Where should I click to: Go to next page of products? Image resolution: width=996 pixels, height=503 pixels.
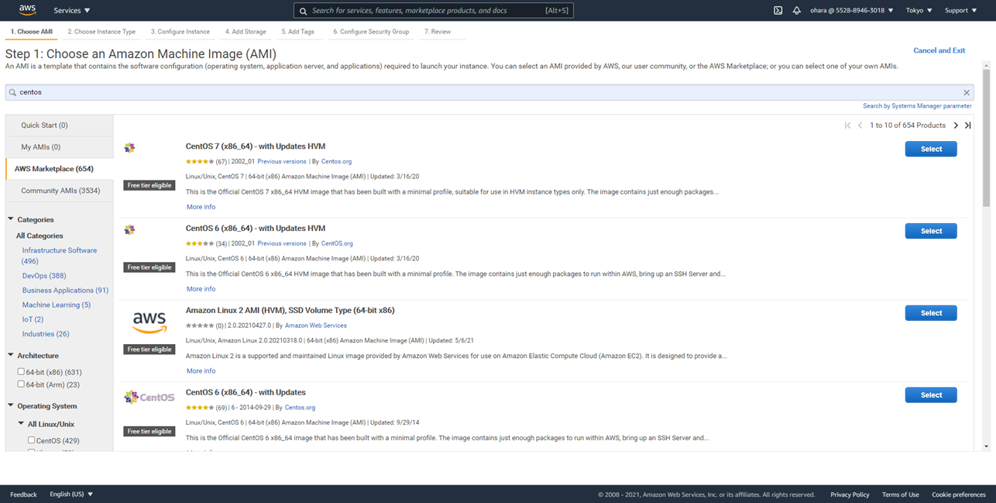pyautogui.click(x=956, y=125)
